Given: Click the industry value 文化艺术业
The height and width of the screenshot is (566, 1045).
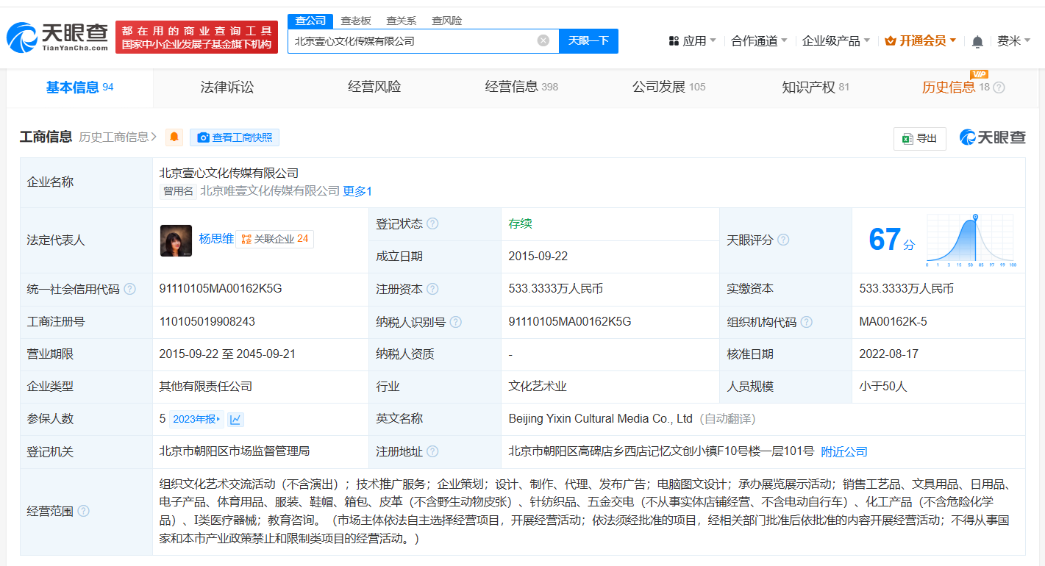Looking at the screenshot, I should (x=538, y=386).
